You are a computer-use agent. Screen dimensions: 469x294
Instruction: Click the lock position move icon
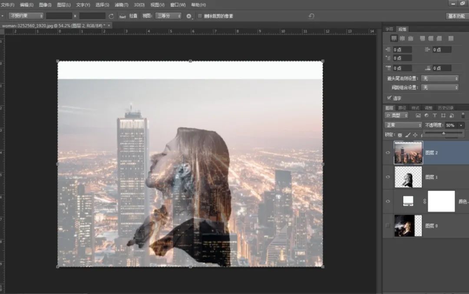coord(415,135)
